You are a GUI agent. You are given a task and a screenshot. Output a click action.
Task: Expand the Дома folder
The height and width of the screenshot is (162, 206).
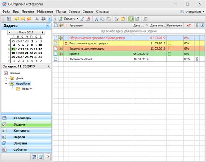(x=6, y=78)
